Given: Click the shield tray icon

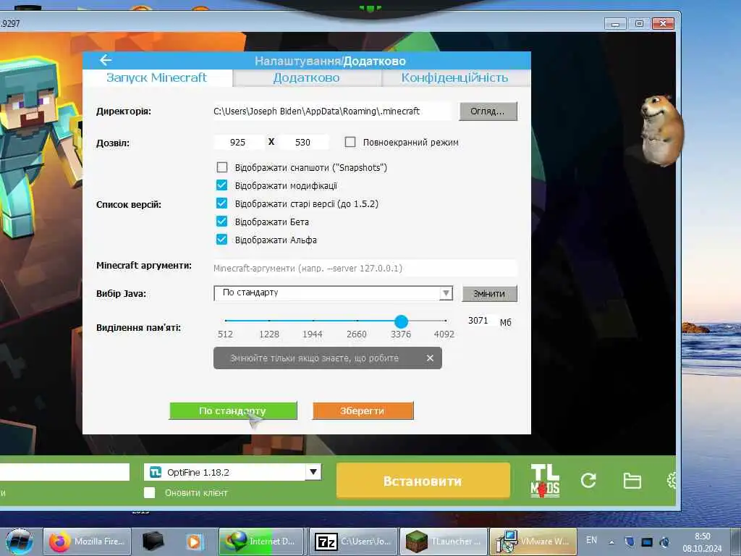Looking at the screenshot, I should (x=630, y=542).
